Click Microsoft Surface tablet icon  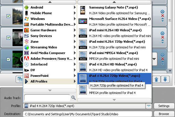click(x=83, y=21)
